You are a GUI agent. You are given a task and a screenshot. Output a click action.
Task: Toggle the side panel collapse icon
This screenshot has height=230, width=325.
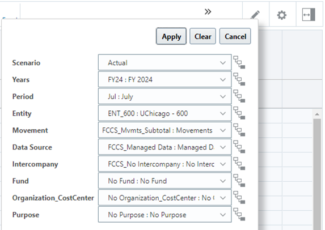pyautogui.click(x=309, y=15)
